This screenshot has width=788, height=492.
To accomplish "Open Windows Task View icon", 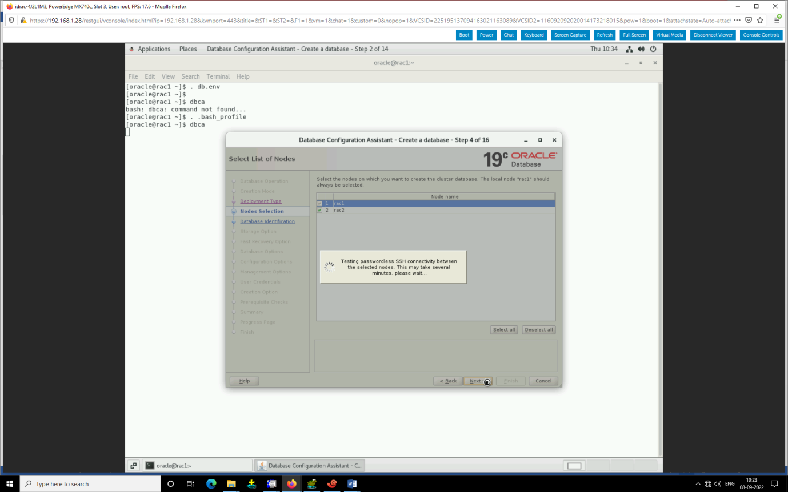I will coord(190,484).
